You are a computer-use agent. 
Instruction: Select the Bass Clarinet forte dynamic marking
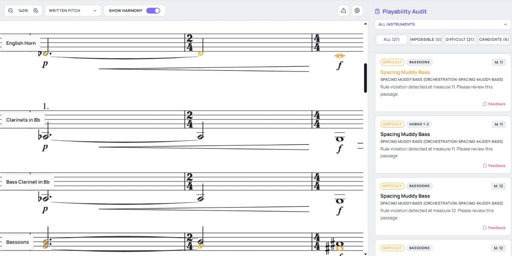(340, 211)
